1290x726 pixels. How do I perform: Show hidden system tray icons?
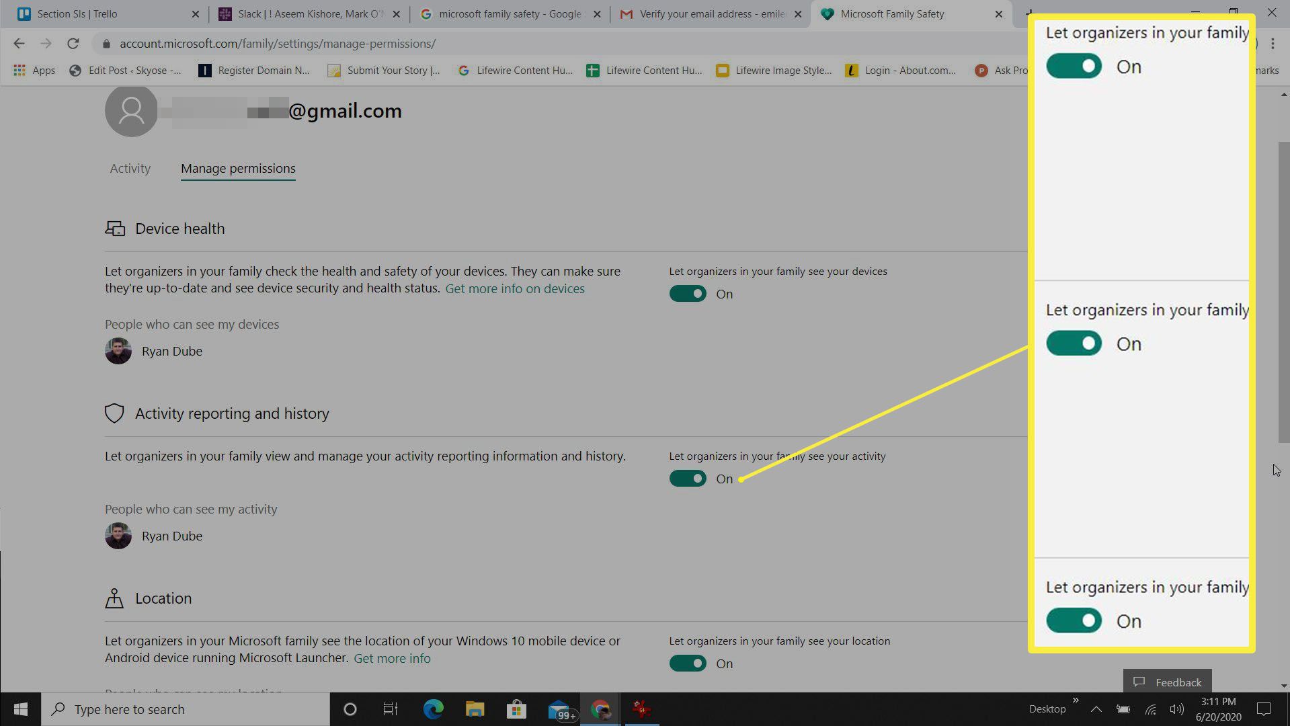(x=1096, y=709)
